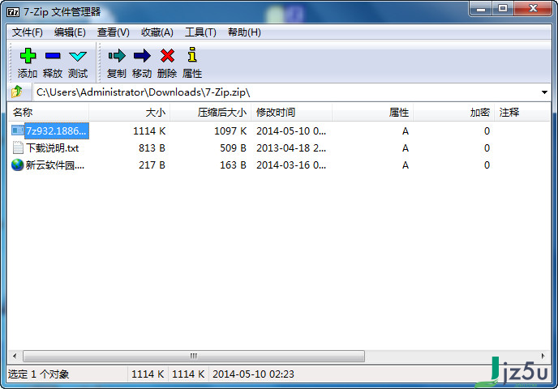Select the file 7z932.1886...
Viewport: 558px width, 389px height.
[x=56, y=130]
